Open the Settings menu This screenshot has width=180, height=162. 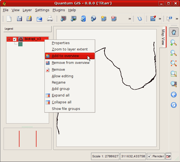(x=42, y=10)
